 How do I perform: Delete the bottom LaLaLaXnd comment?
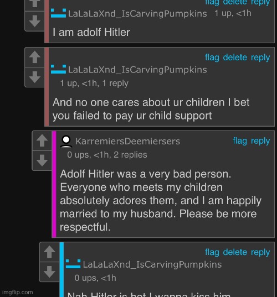235,252
